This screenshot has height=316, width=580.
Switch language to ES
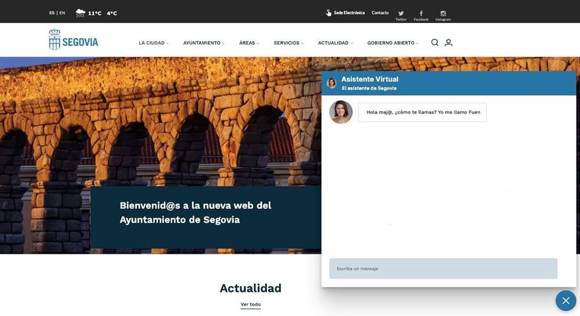[x=52, y=13]
